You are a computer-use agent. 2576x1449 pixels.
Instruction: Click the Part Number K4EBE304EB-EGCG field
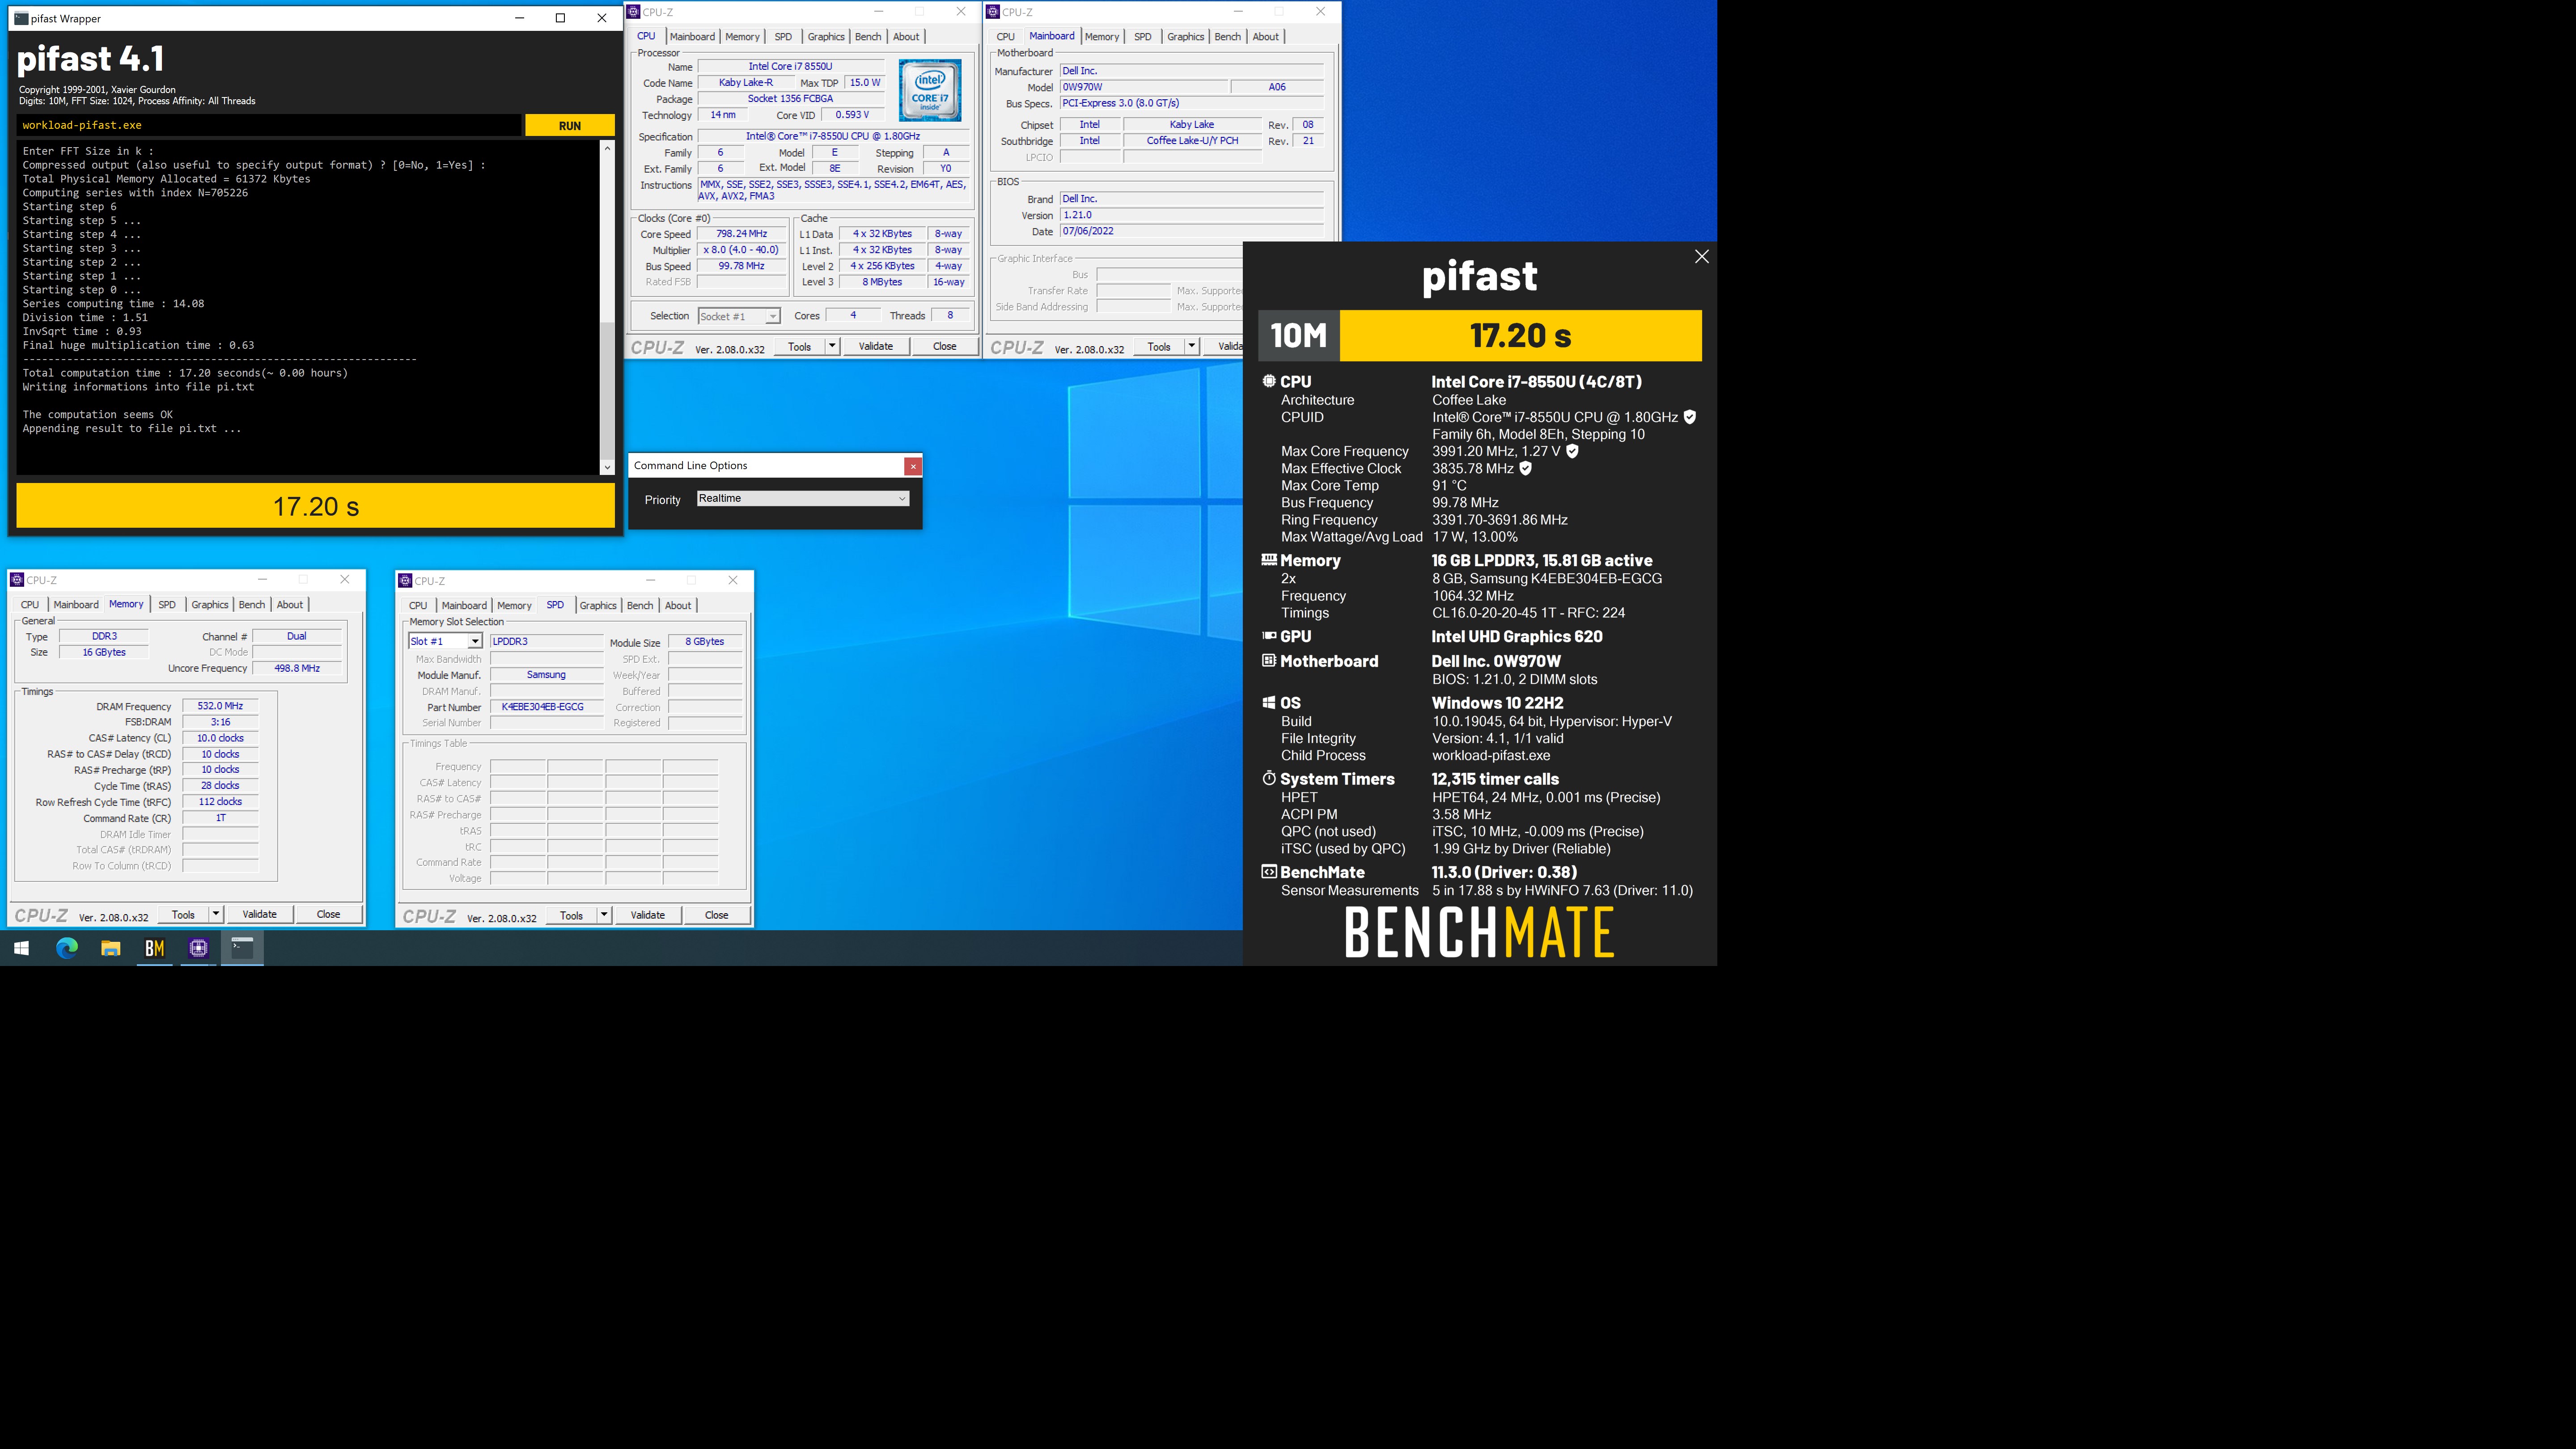(x=546, y=707)
